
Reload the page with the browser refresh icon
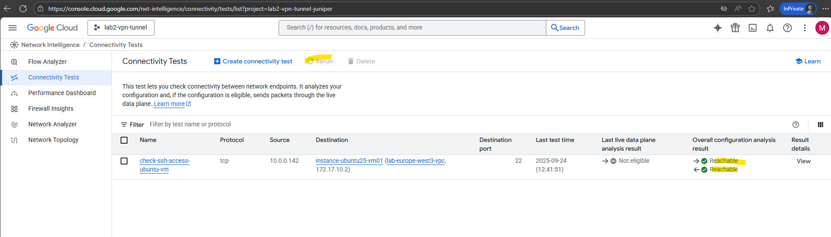coord(23,9)
